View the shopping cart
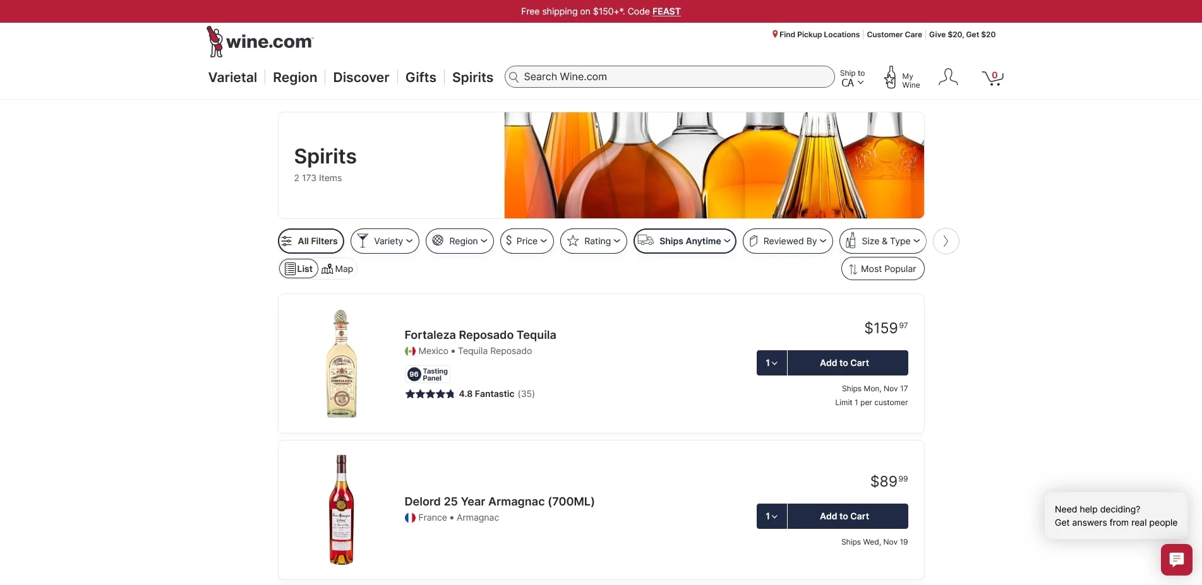 [x=992, y=77]
